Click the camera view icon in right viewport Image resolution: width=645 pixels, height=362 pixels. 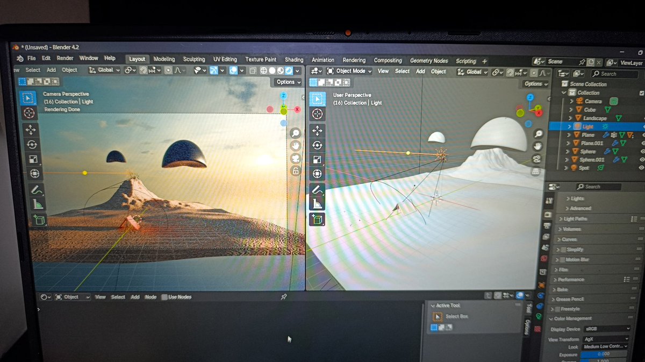pos(537,159)
